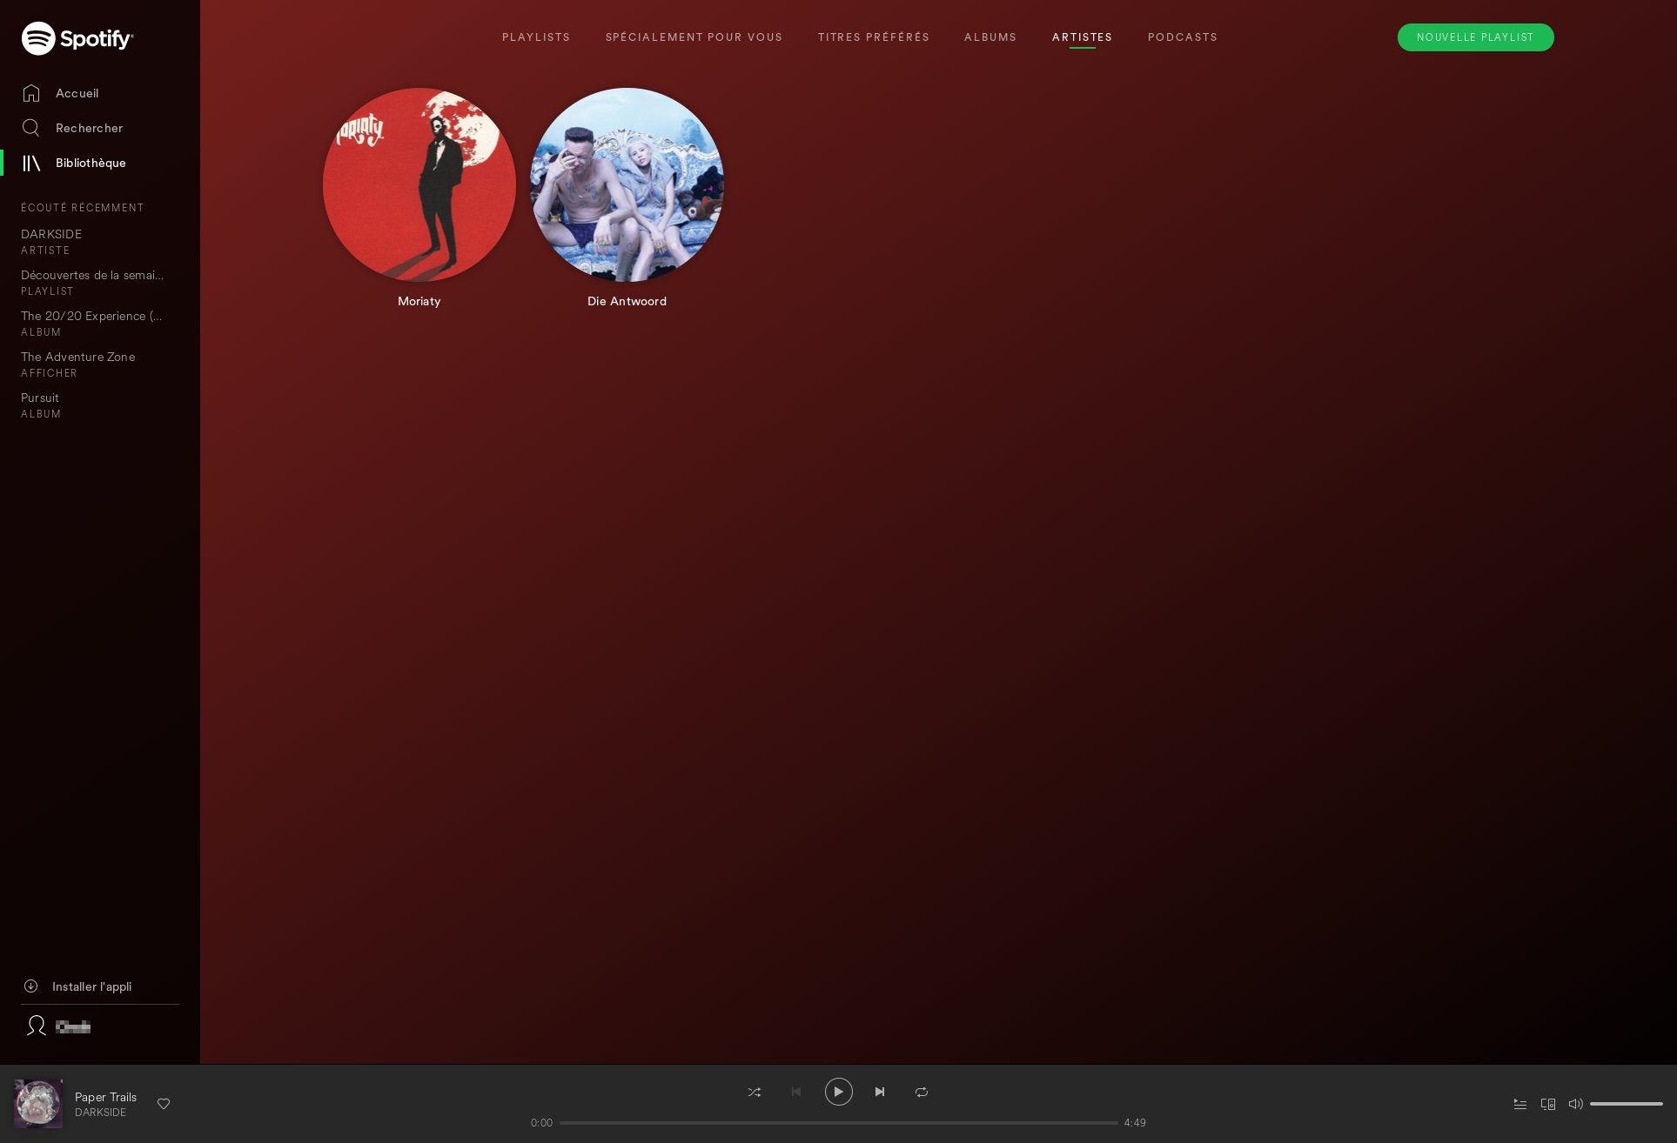Click the Nouvelle Playlist button
Screen dimensions: 1677x1143
(x=1476, y=37)
